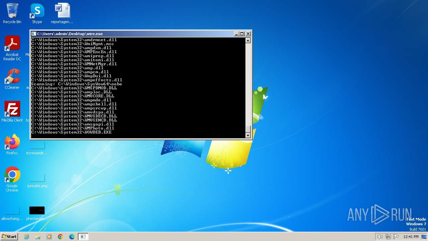The width and height of the screenshot is (428, 241).
Task: Open Acrobat Reader DC shortcut
Action: point(12,48)
